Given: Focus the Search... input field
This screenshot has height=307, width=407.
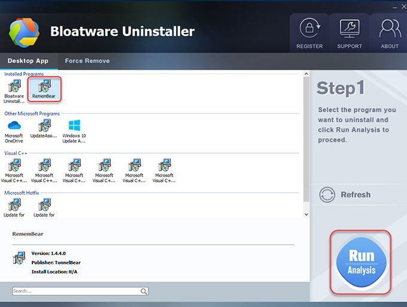Looking at the screenshot, I should pos(80,291).
